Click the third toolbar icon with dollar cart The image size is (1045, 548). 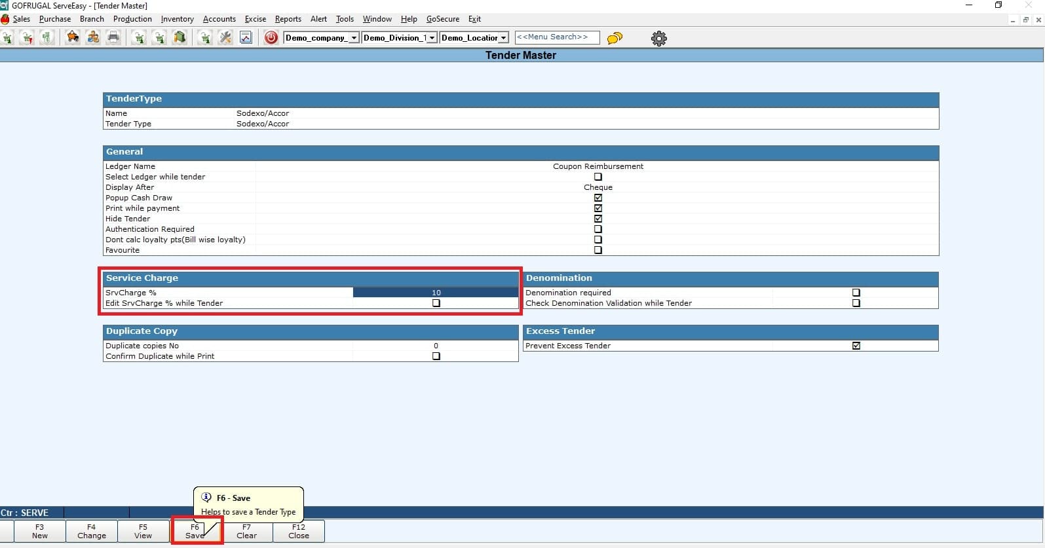47,38
